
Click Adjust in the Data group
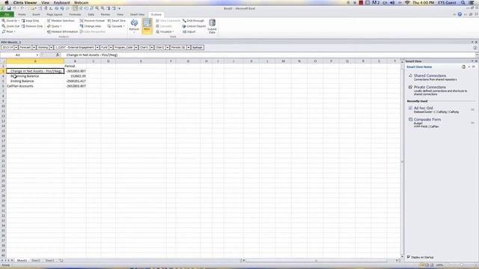189,31
